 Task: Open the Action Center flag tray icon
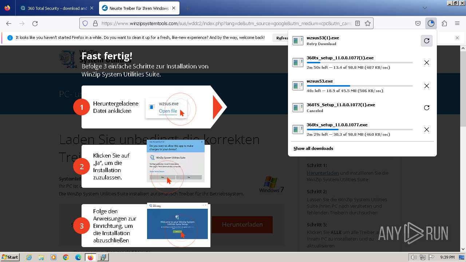pyautogui.click(x=431, y=257)
